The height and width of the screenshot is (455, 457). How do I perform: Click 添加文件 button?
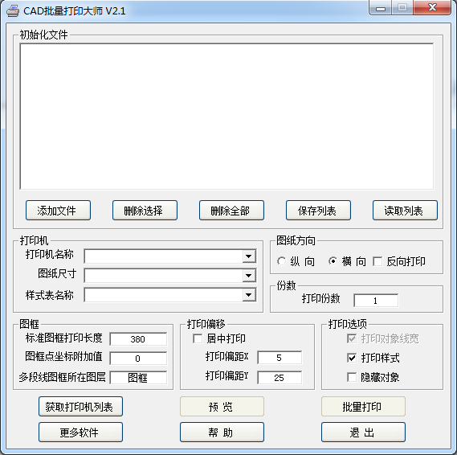click(x=58, y=210)
